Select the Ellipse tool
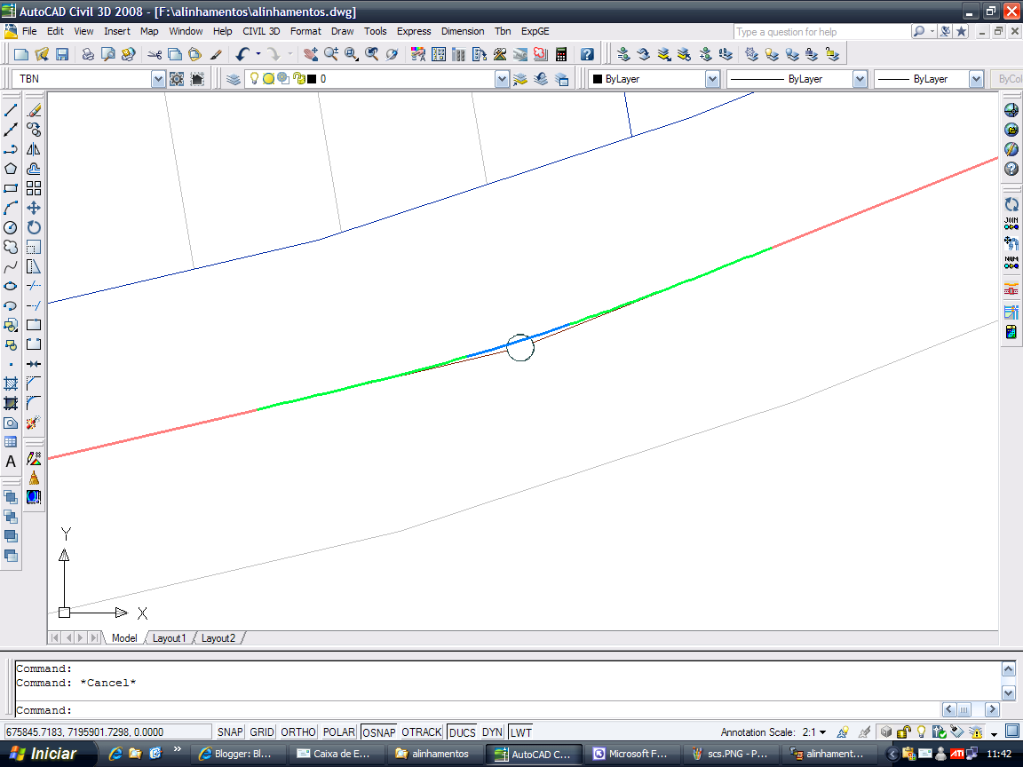The image size is (1023, 767). coord(11,287)
